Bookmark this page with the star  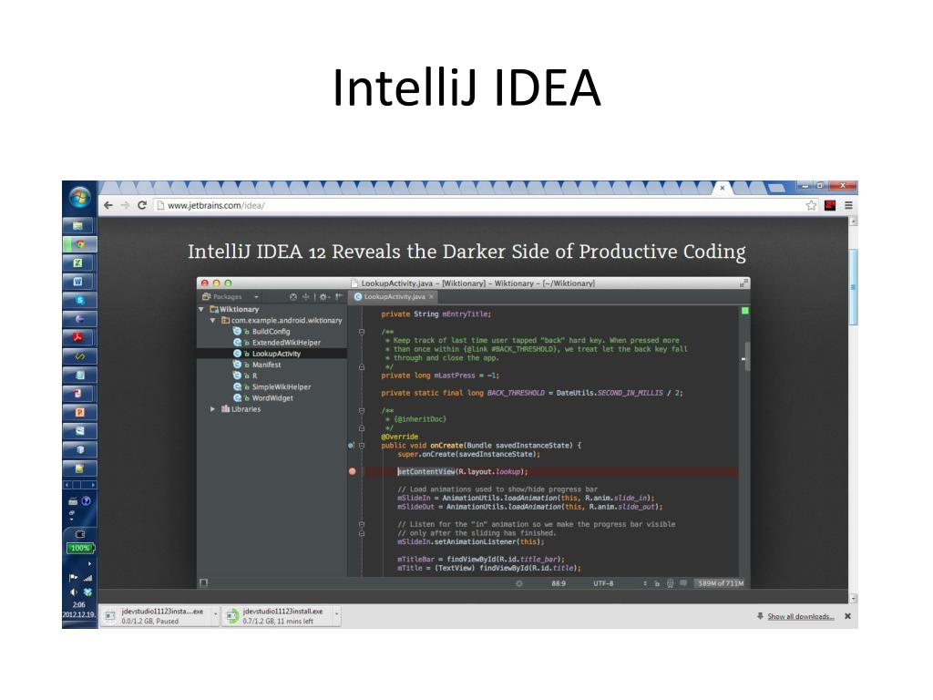(x=811, y=205)
